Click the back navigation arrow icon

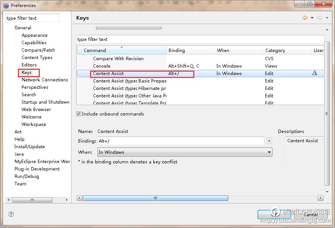(305, 18)
